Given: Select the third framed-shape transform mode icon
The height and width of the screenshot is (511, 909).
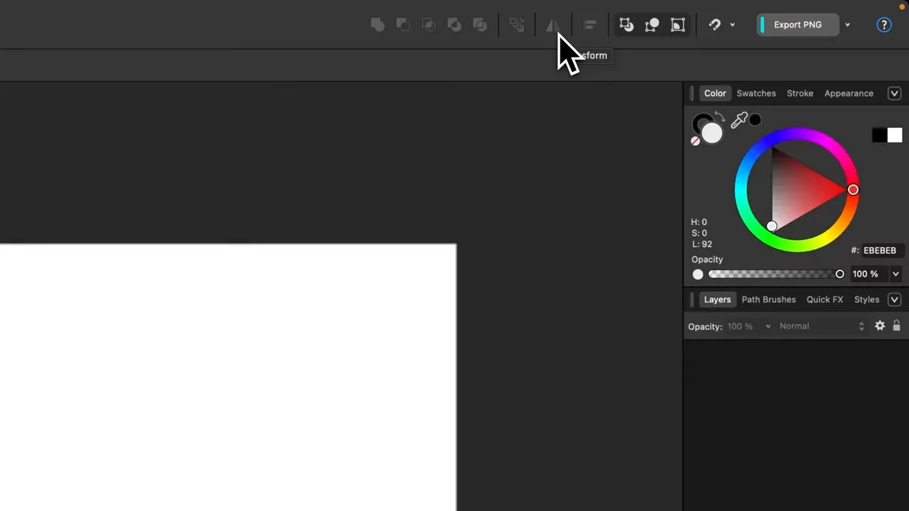Looking at the screenshot, I should pos(678,25).
